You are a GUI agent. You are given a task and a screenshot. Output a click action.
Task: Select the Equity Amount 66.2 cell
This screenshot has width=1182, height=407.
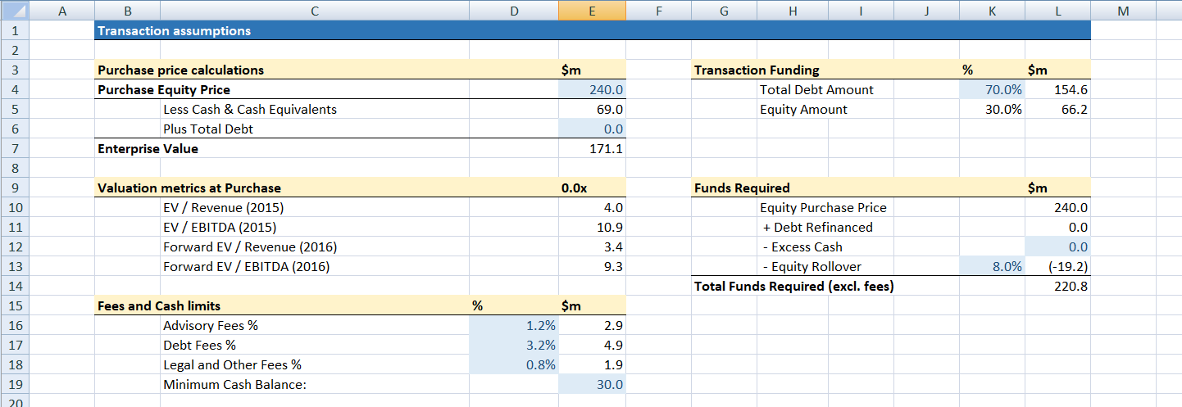1057,110
